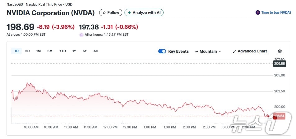Click the after hours moon icon
Screen dimensions: 296x139
click(x=81, y=35)
